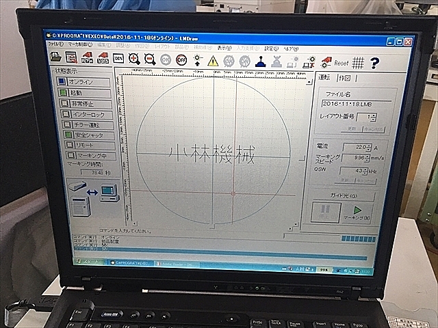
Task: Click the RTN laser toolbar icon
Action: click(87, 57)
